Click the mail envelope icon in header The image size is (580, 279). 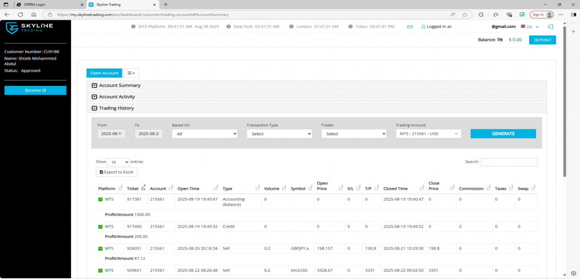pos(410,27)
